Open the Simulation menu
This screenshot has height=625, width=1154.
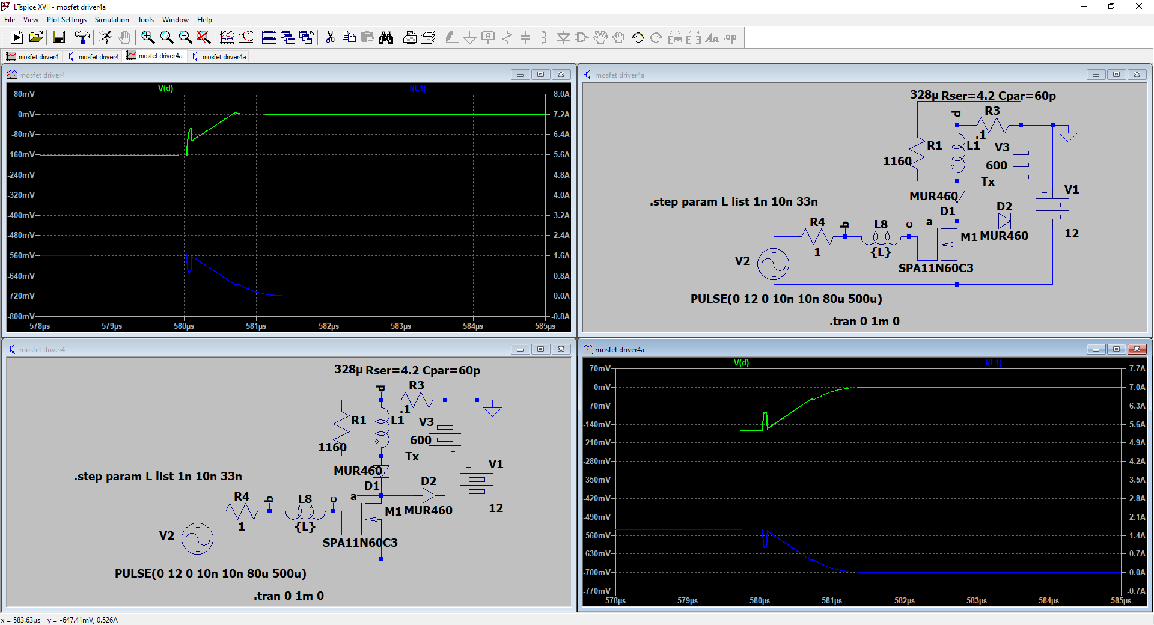111,20
